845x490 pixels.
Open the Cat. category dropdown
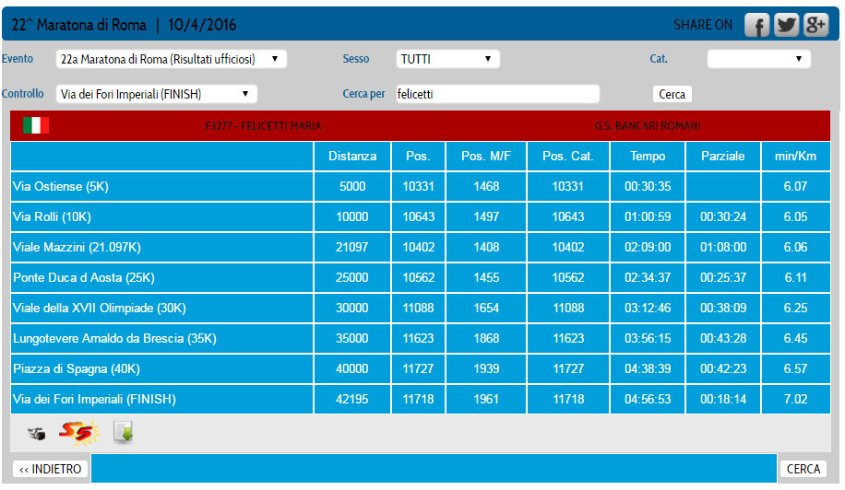click(x=758, y=59)
